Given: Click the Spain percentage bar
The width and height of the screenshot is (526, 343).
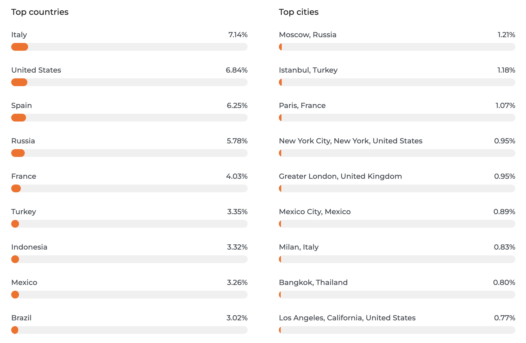Looking at the screenshot, I should click(129, 118).
